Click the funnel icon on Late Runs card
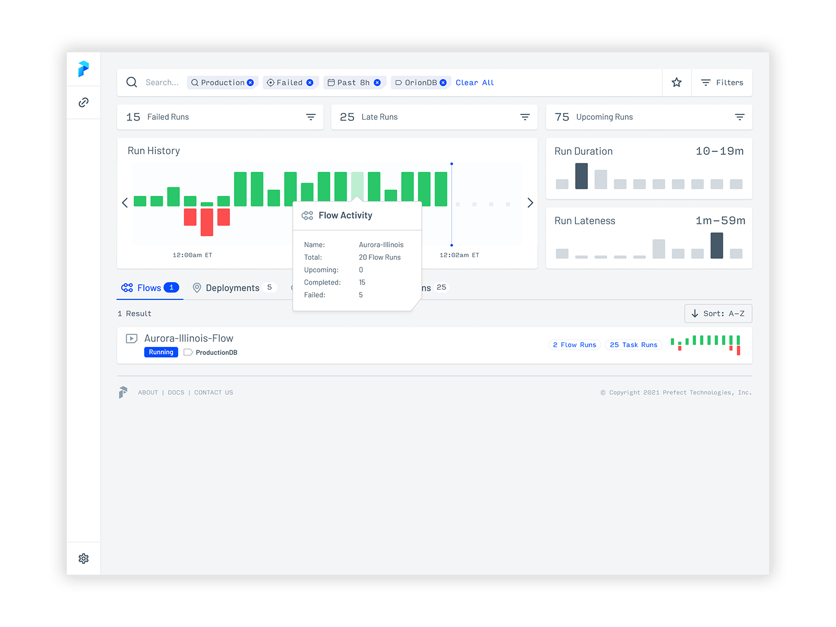The height and width of the screenshot is (627, 836). 525,117
